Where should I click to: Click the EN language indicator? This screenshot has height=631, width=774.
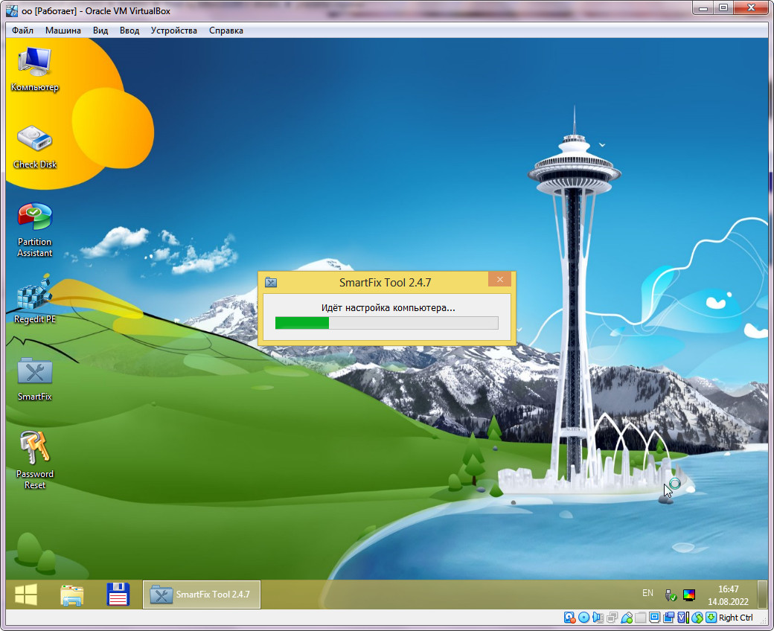pyautogui.click(x=647, y=594)
